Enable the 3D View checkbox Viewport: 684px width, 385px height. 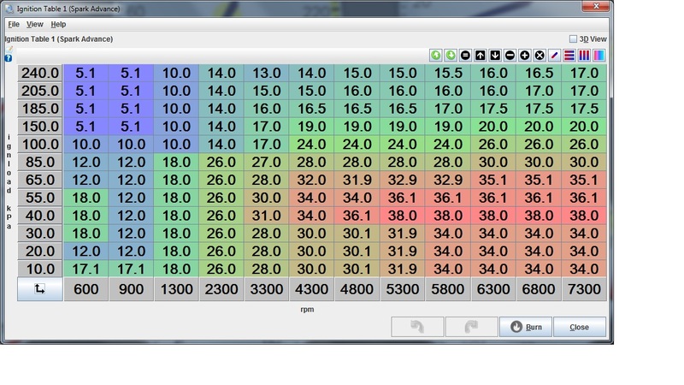(x=573, y=38)
